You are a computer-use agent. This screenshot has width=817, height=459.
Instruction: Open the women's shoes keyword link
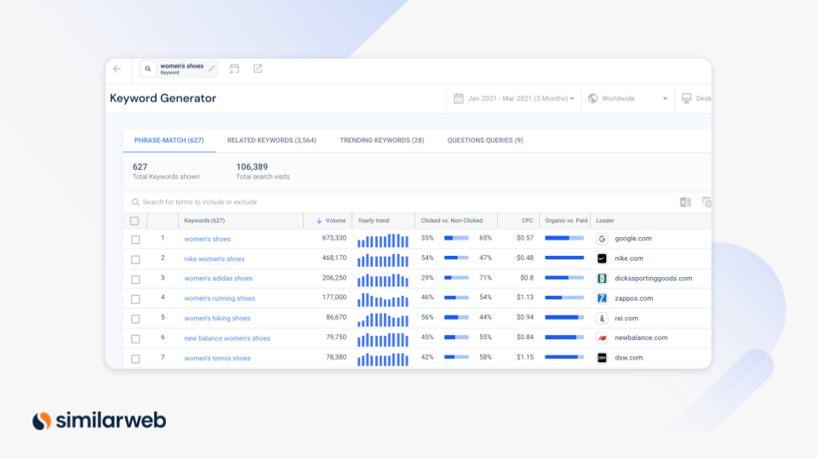[x=208, y=239]
